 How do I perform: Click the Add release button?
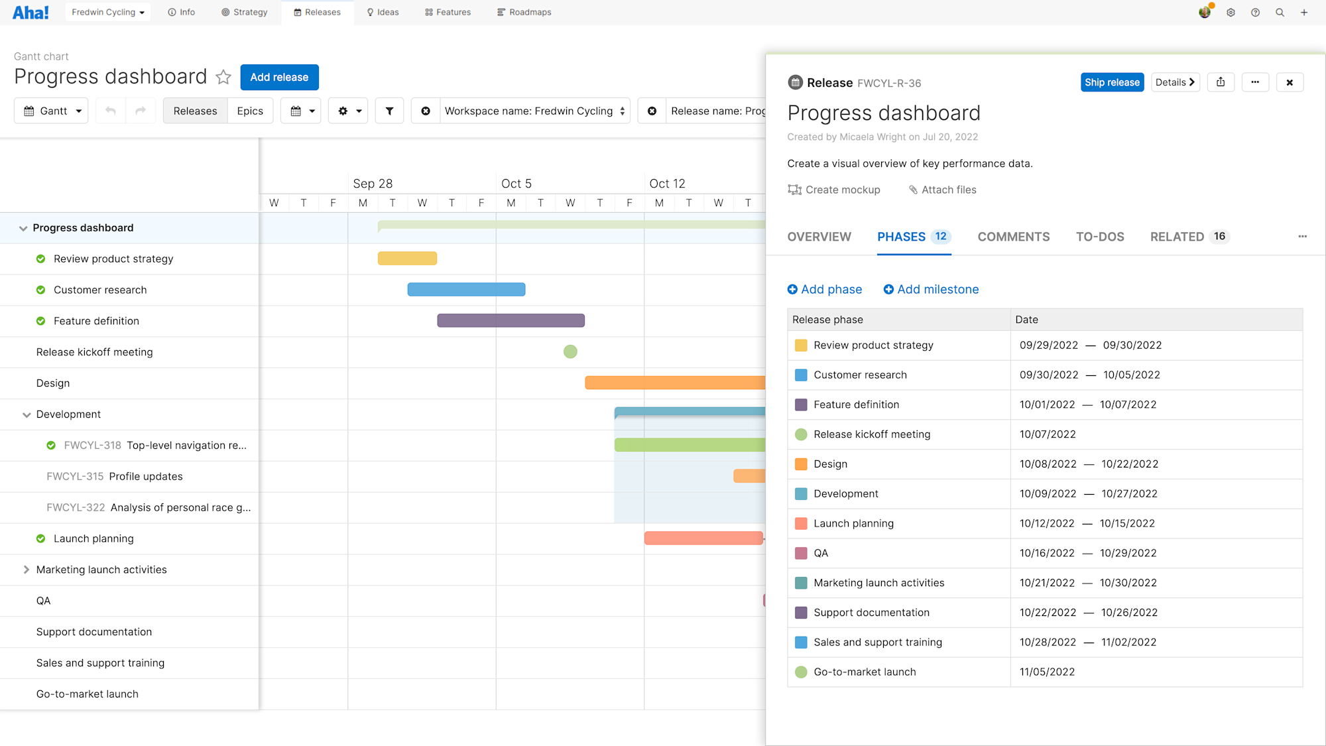tap(279, 77)
